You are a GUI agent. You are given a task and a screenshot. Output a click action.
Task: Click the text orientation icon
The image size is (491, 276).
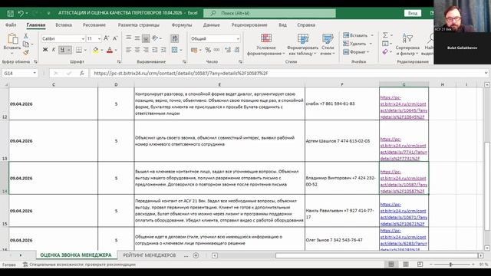(155, 38)
